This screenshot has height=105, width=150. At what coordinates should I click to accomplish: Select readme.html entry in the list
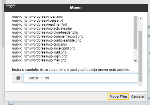tap(39, 24)
